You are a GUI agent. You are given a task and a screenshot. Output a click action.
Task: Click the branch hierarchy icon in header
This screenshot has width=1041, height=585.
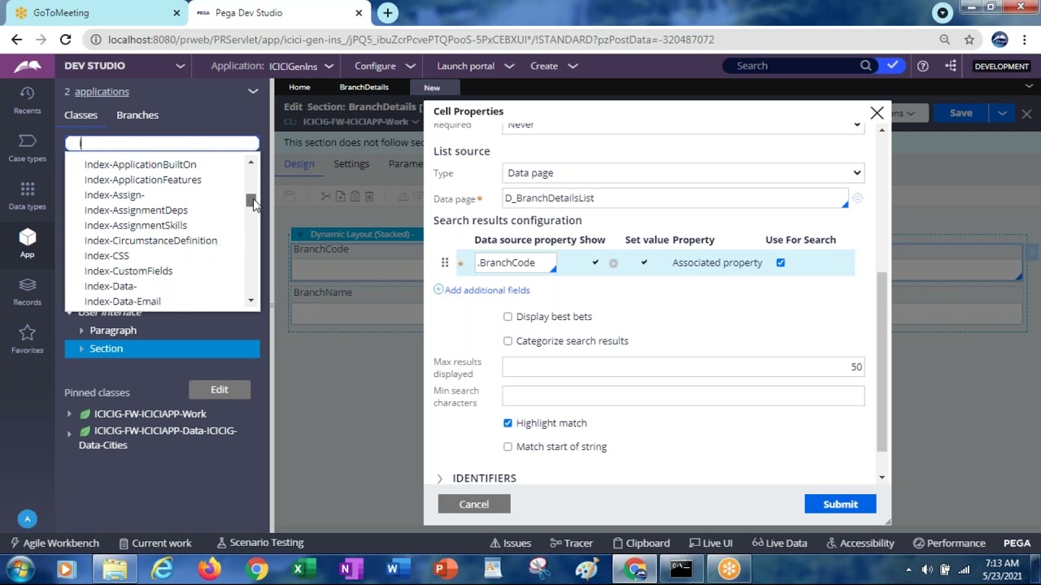pos(951,66)
